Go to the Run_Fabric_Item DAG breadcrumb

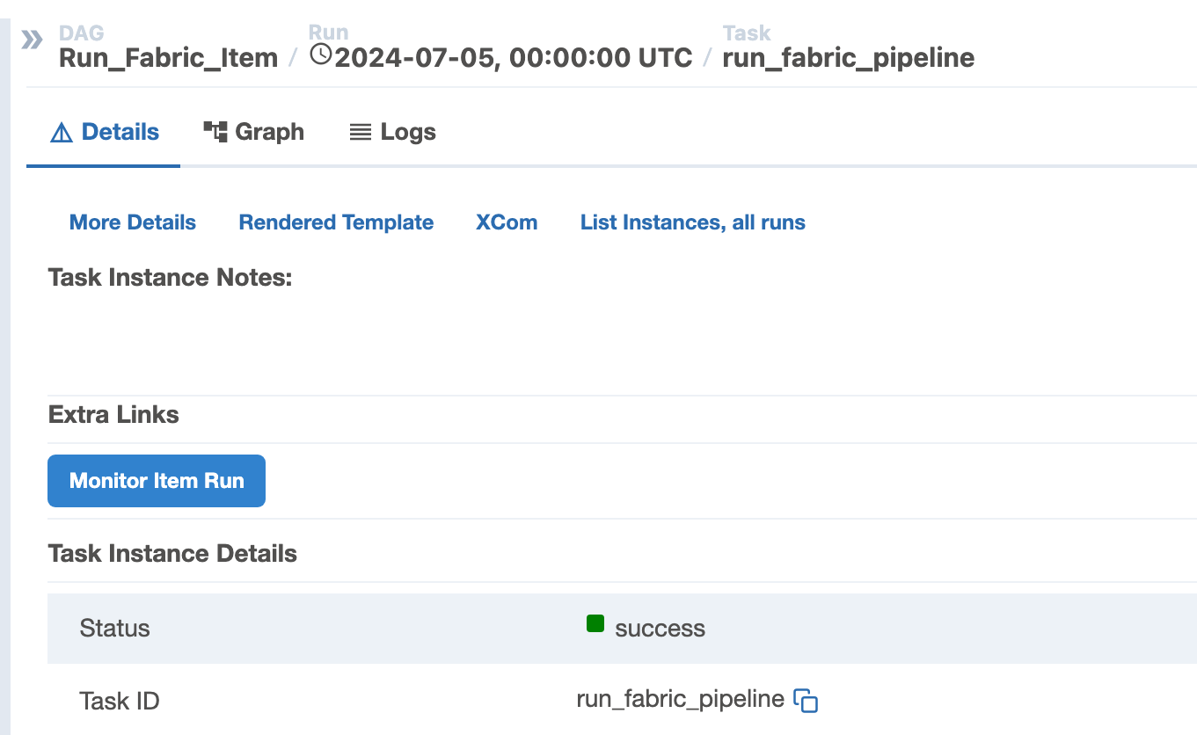[168, 58]
